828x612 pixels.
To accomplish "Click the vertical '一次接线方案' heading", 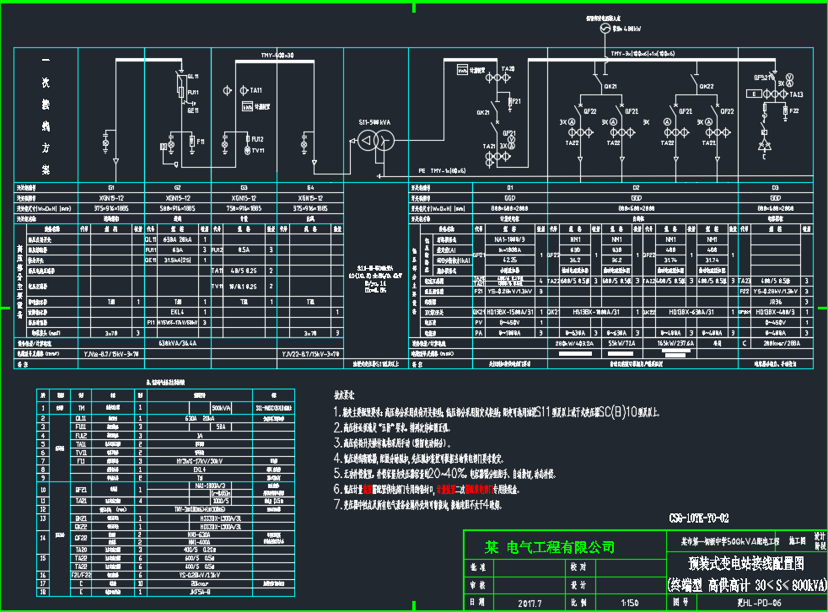I will point(46,115).
